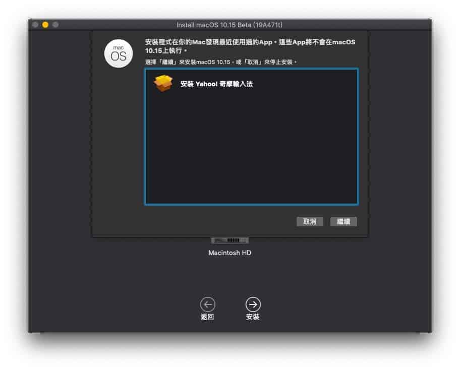Click the 取消 (Cancel) button
460x370 pixels.
coord(310,221)
